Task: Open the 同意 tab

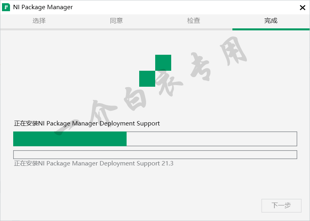Action: point(116,21)
